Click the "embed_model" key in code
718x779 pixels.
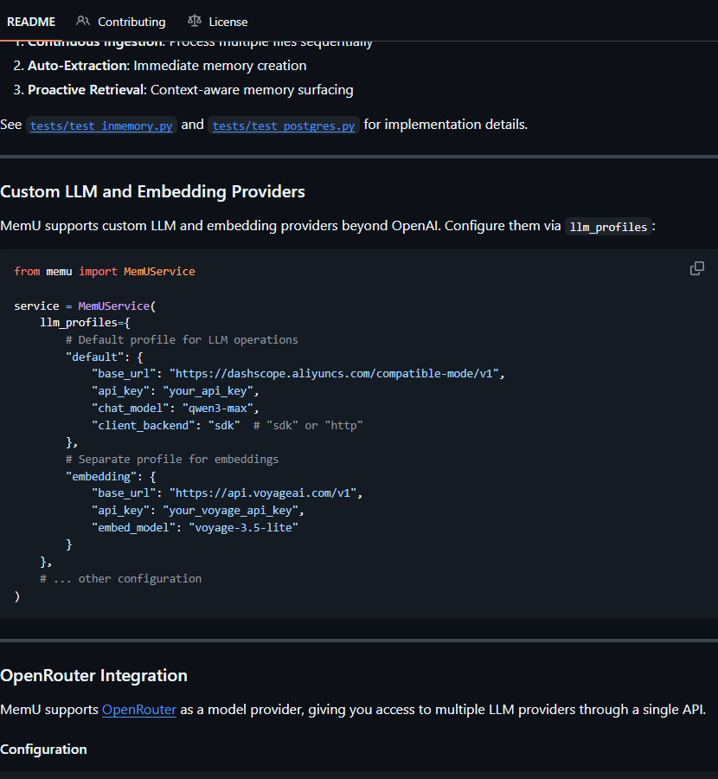[133, 528]
